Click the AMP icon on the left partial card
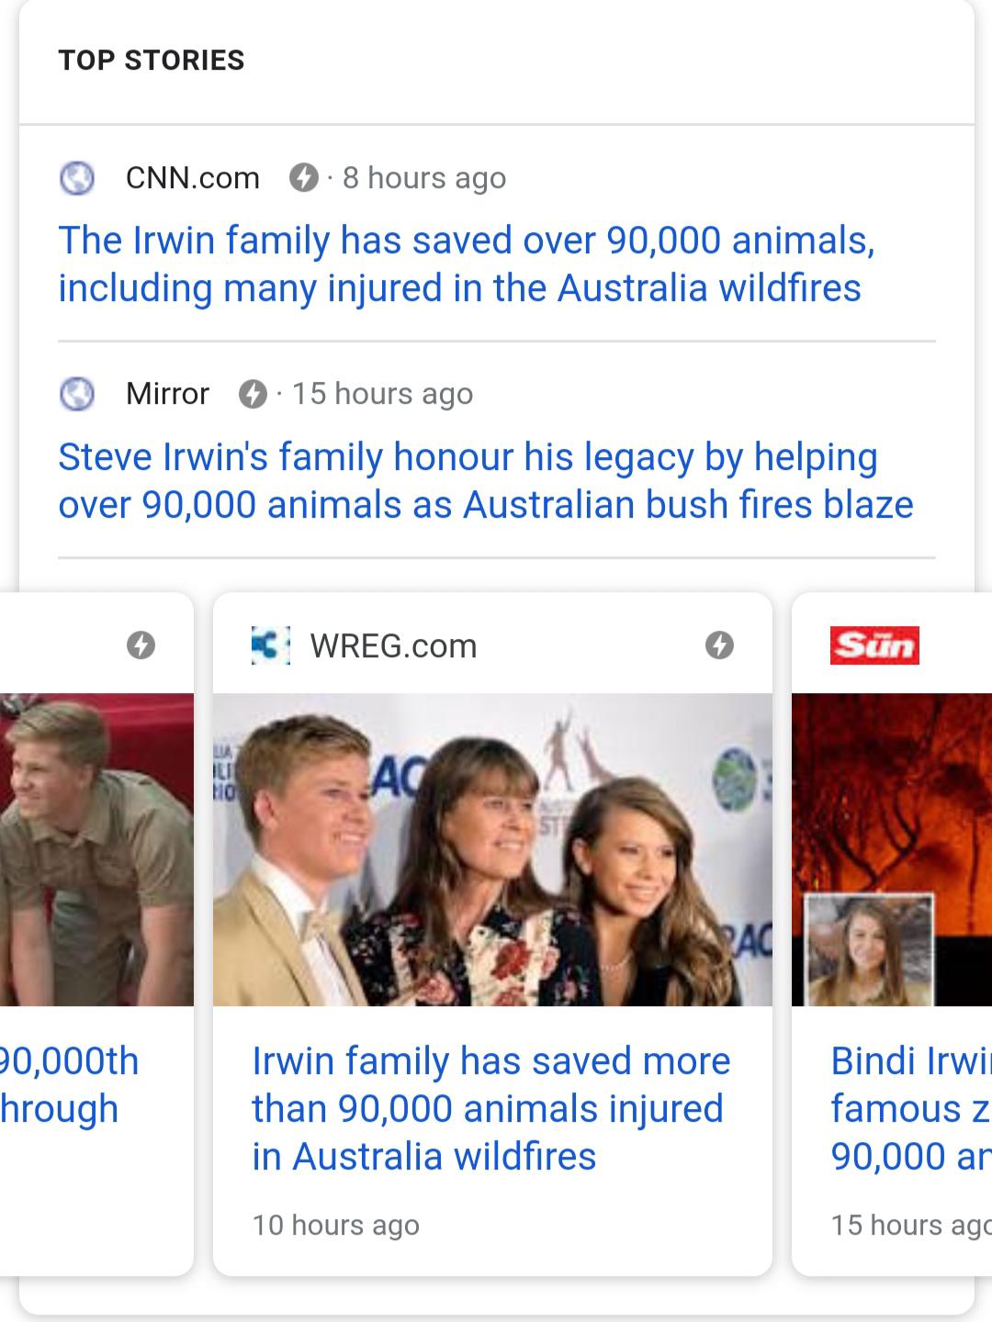Viewport: 992px width, 1322px height. (141, 645)
